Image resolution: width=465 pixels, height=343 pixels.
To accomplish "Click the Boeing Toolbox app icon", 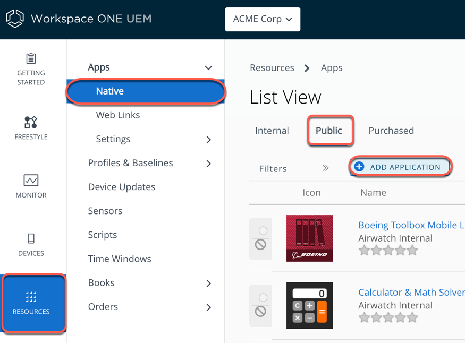I will pos(309,238).
